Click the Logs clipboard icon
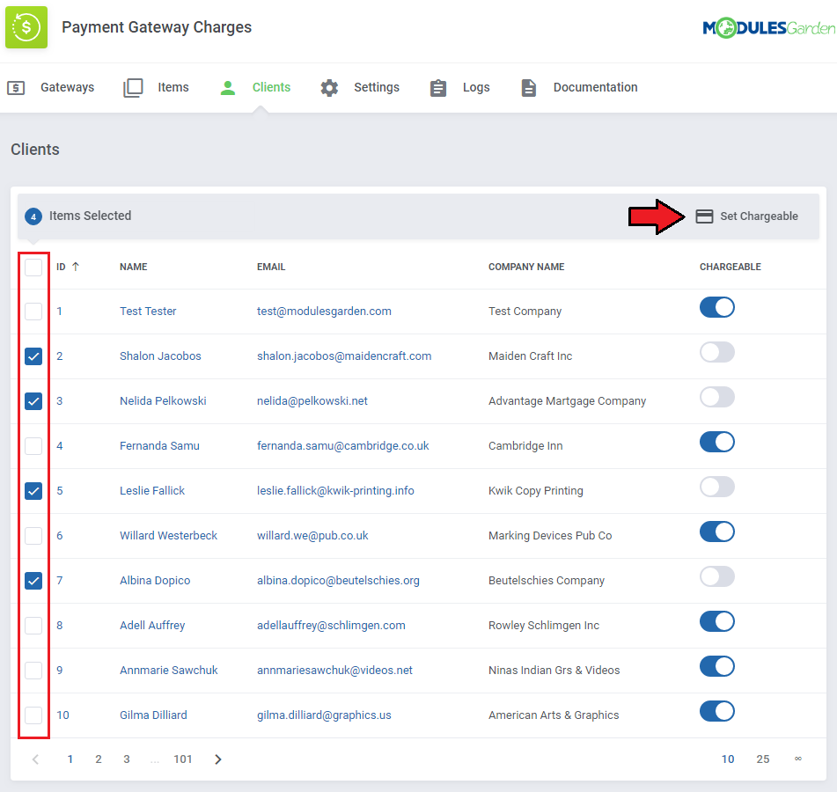 point(438,87)
